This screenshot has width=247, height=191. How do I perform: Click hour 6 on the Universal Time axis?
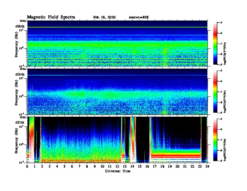tap(72, 166)
